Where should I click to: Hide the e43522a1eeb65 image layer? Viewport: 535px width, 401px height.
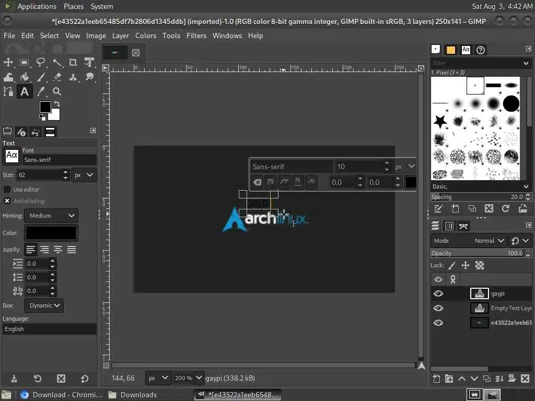pos(438,323)
